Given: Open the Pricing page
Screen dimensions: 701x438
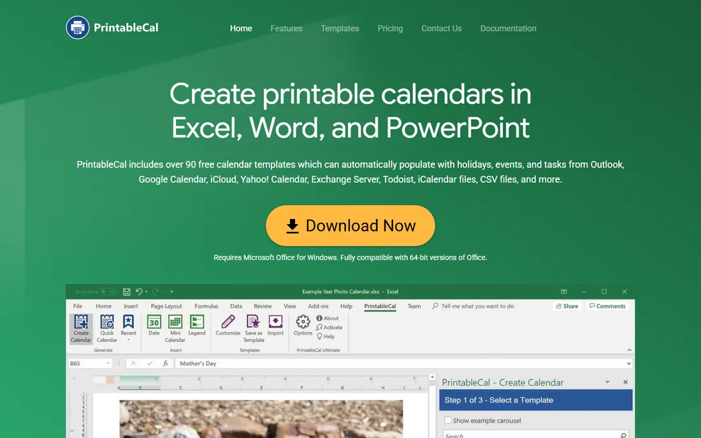Looking at the screenshot, I should coord(390,29).
